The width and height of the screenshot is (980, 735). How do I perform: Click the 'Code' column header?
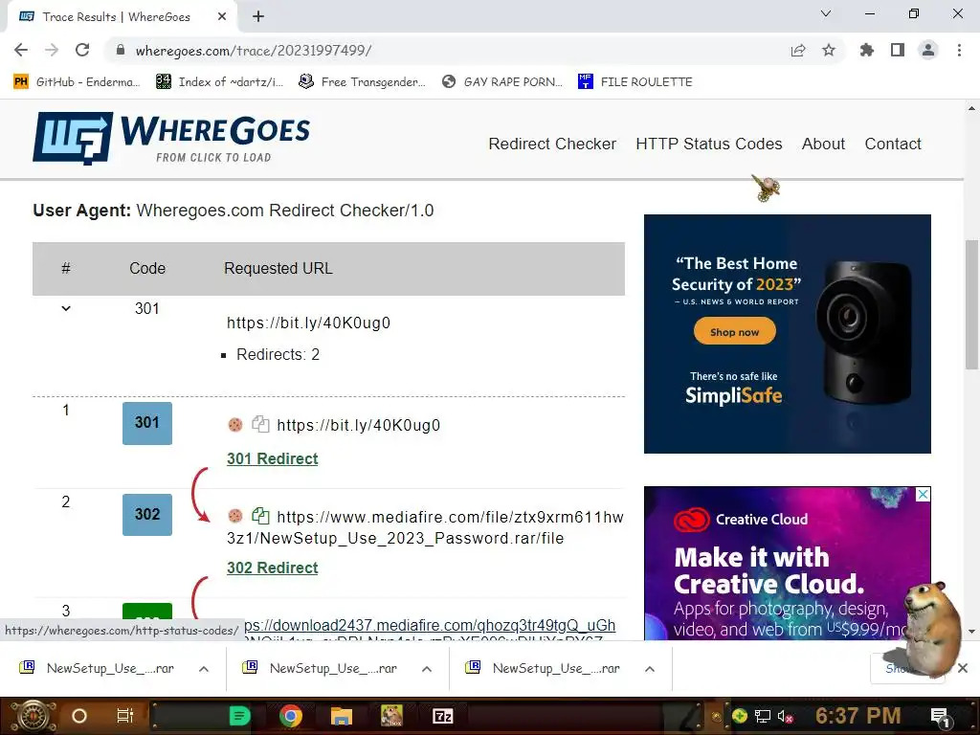point(147,268)
